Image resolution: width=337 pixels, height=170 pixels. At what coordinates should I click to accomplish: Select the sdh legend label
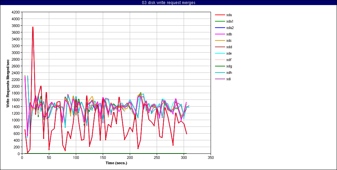(x=229, y=73)
